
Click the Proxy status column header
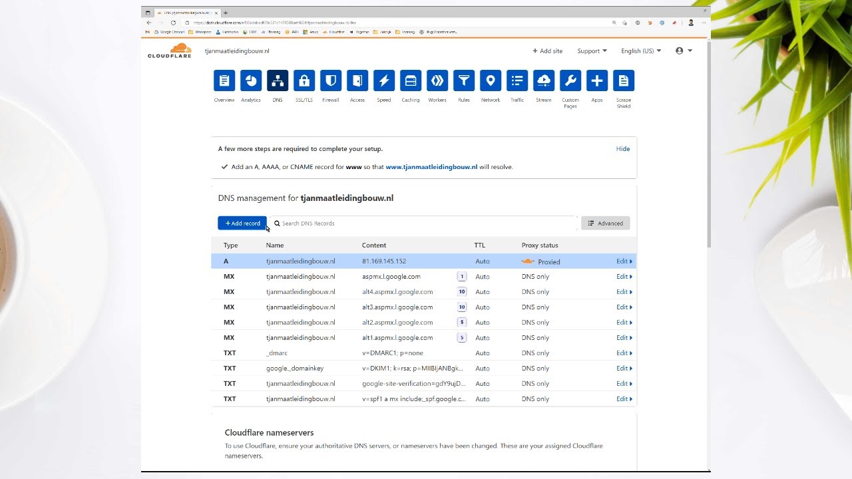540,245
